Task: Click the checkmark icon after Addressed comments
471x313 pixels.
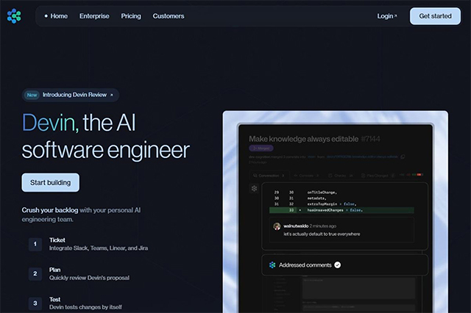Action: click(x=337, y=265)
